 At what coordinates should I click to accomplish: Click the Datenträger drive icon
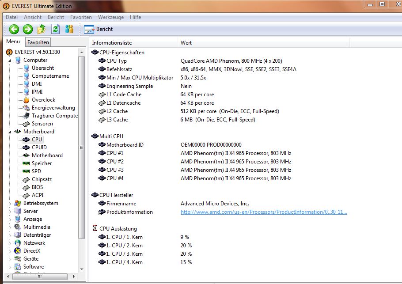18,235
